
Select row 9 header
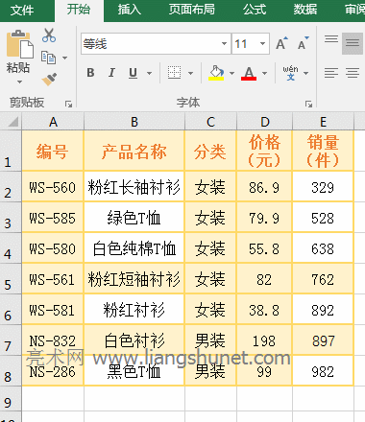tap(11, 399)
